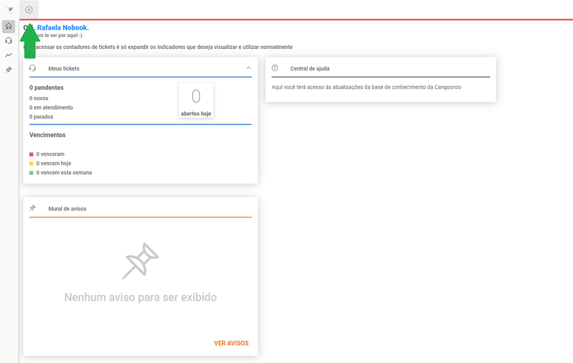Viewport: 573px width, 363px height.
Task: Collapse the Meus tickets panel
Action: click(x=249, y=68)
